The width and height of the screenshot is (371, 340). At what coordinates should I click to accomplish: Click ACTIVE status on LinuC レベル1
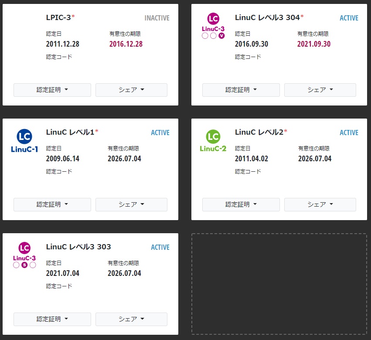tap(160, 133)
